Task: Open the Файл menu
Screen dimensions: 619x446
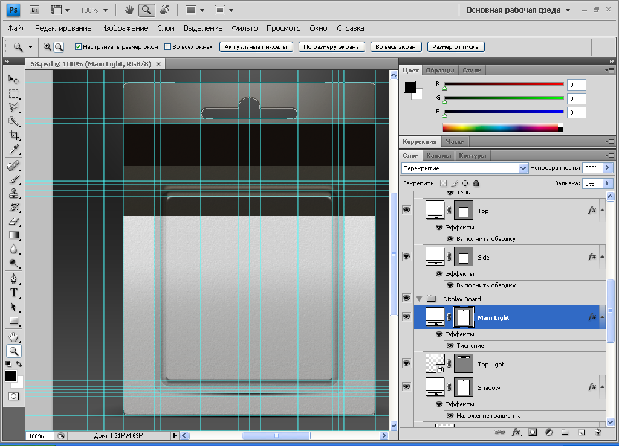Action: [x=16, y=28]
